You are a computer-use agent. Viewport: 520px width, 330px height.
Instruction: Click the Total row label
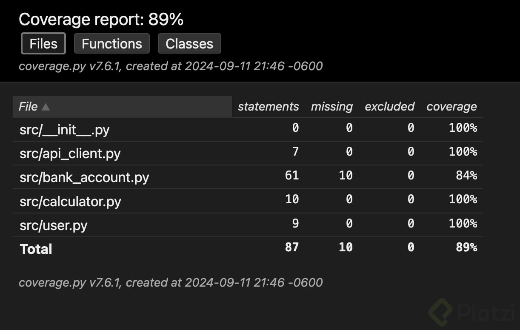pos(36,249)
